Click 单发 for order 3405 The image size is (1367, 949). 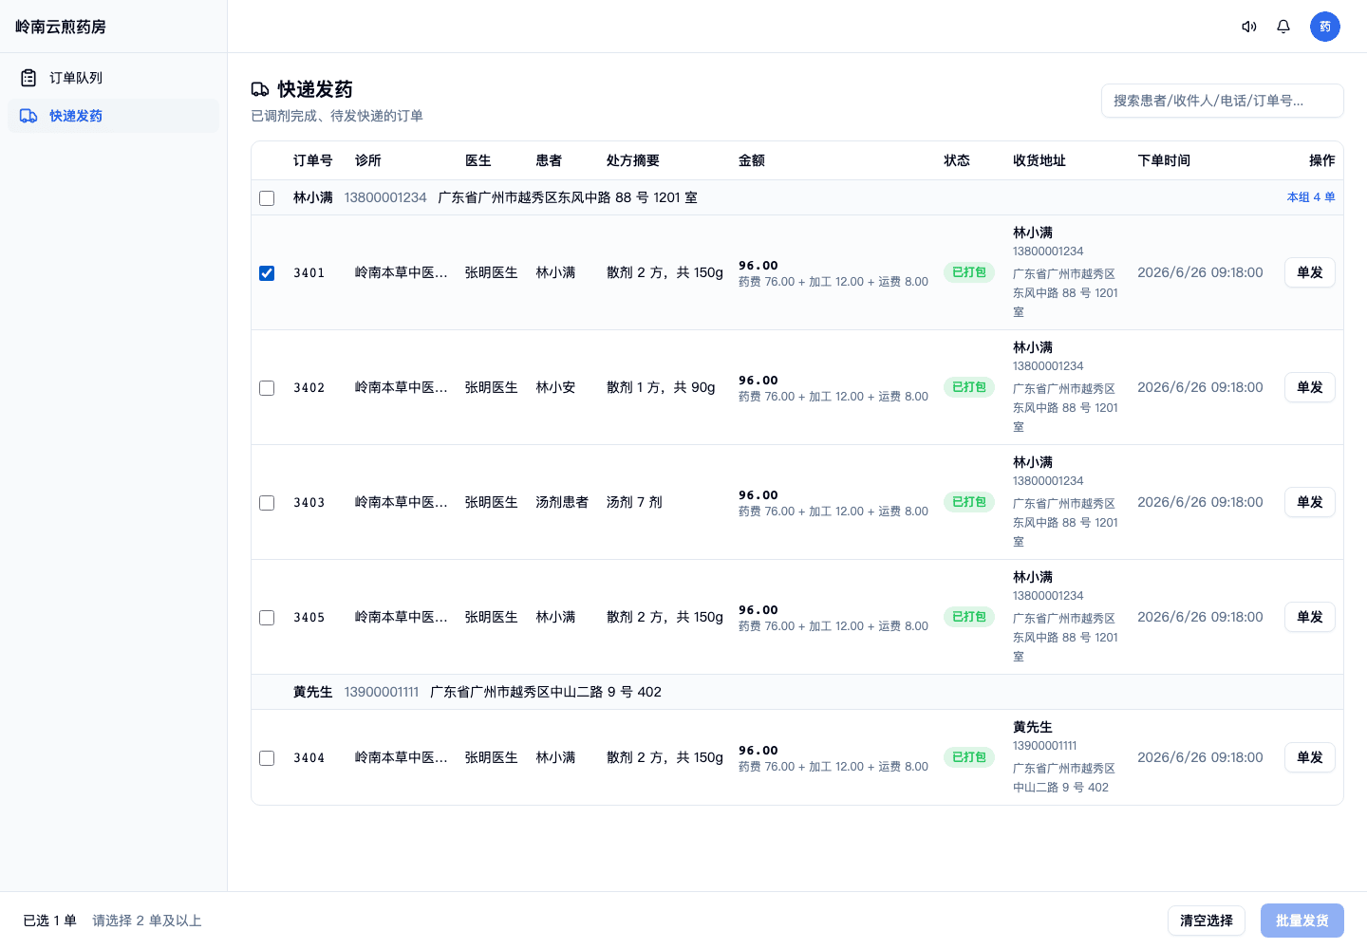coord(1310,617)
